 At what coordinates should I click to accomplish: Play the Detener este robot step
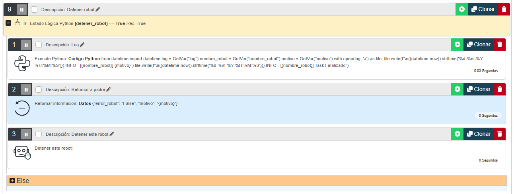click(457, 134)
